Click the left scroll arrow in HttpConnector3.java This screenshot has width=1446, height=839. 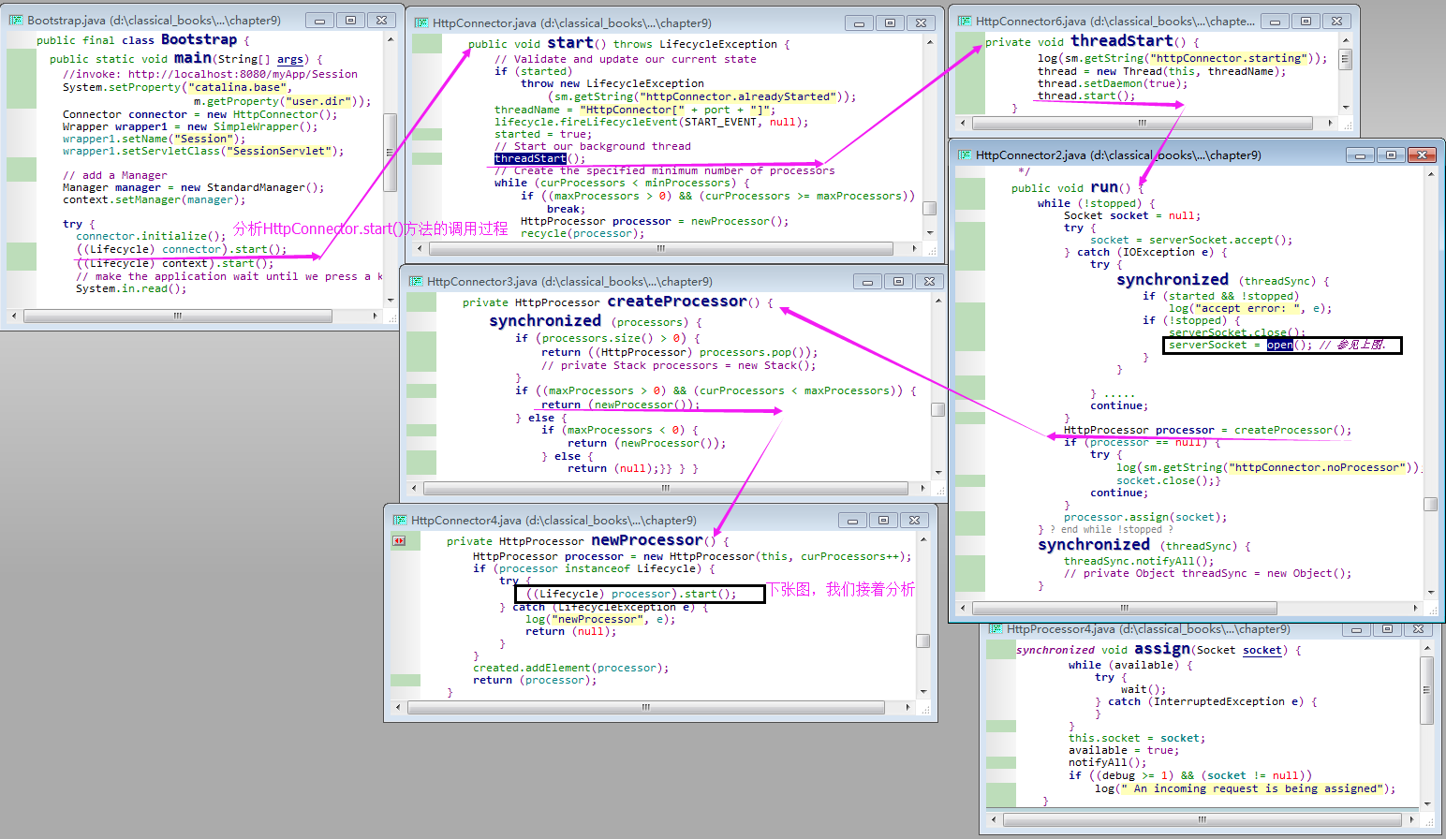(416, 488)
